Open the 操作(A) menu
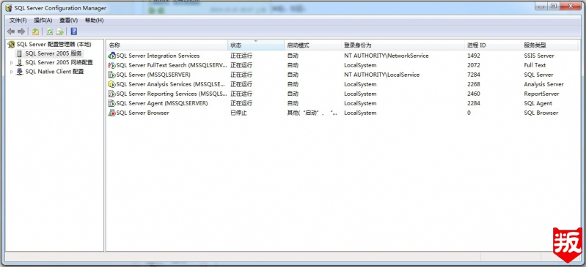This screenshot has width=586, height=267. pos(43,20)
